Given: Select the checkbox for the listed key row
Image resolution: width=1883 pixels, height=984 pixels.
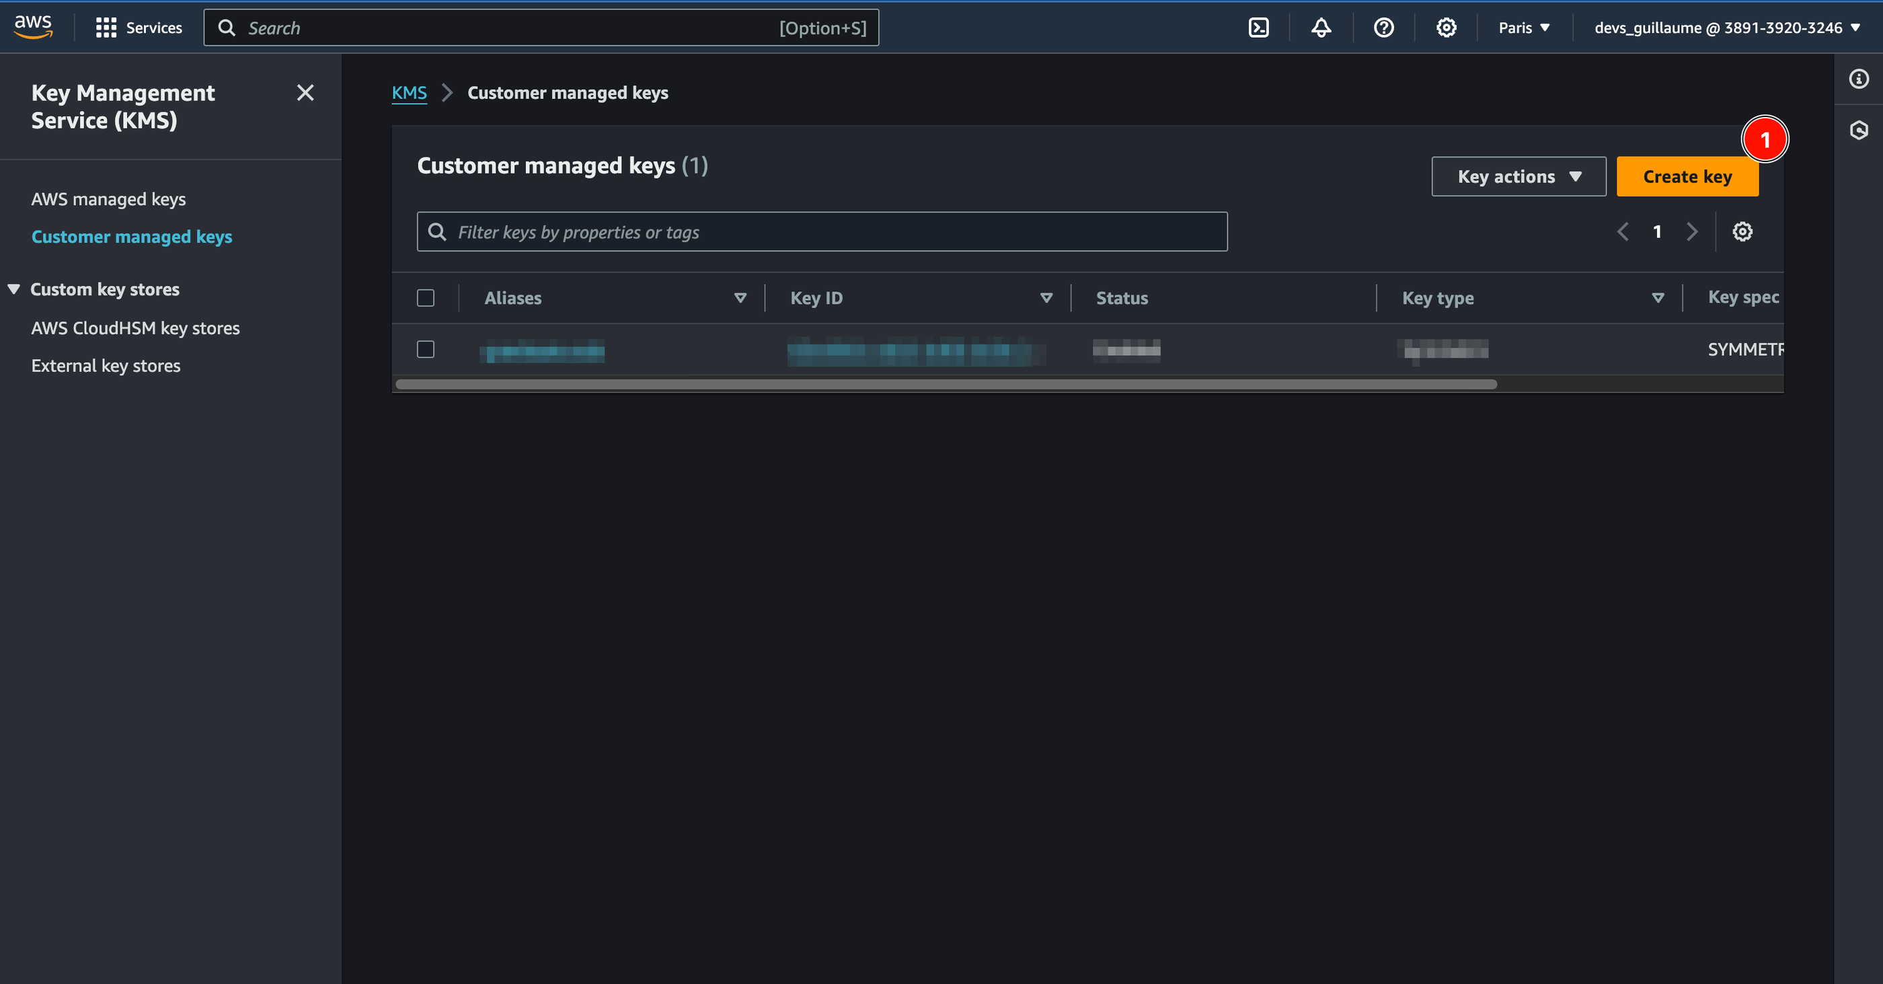Looking at the screenshot, I should pos(426,350).
